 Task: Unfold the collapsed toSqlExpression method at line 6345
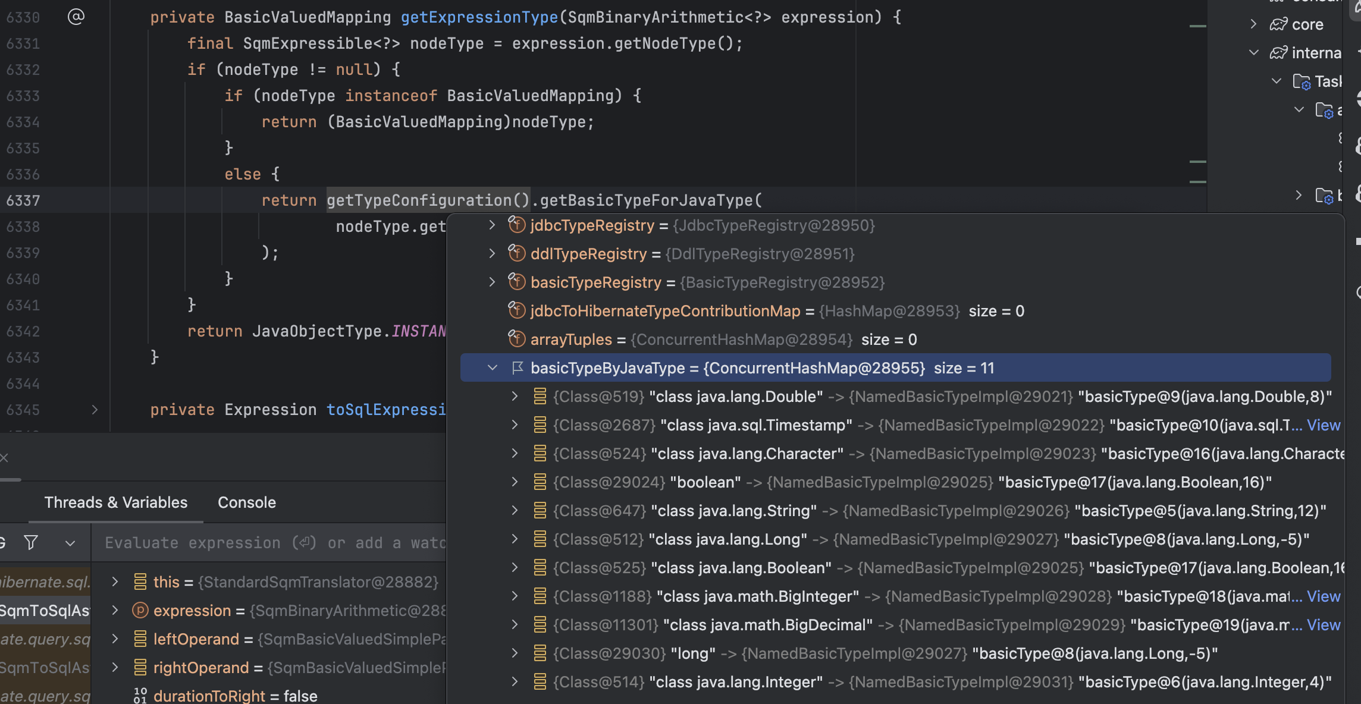(x=95, y=410)
